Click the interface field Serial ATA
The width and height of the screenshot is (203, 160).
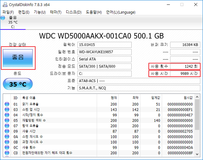(104, 59)
